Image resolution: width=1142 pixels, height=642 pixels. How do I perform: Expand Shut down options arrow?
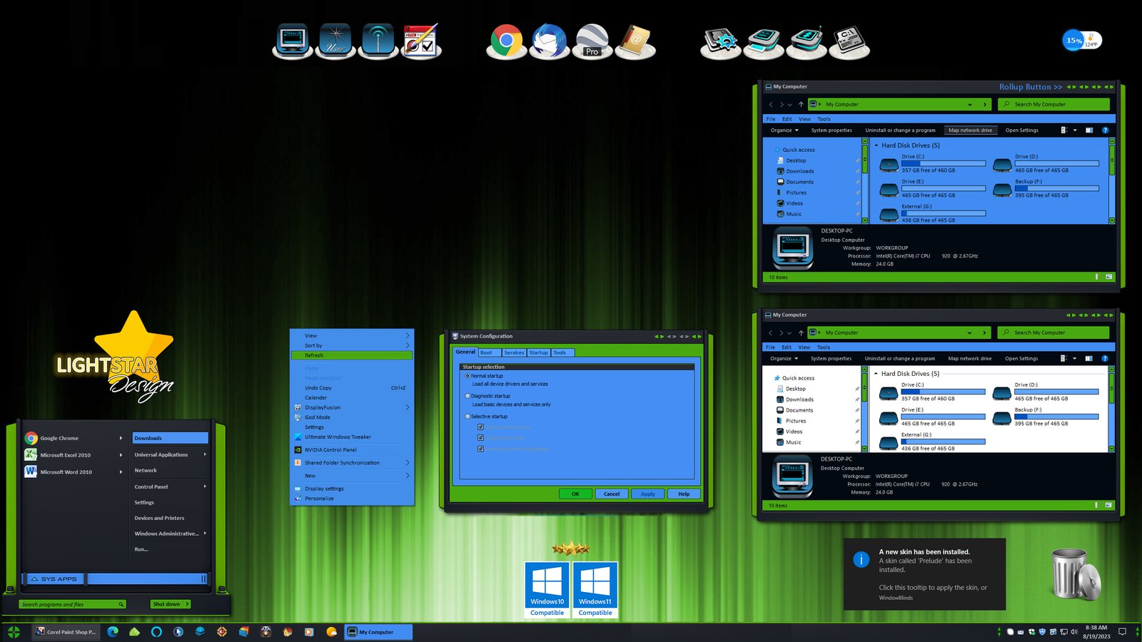click(187, 604)
